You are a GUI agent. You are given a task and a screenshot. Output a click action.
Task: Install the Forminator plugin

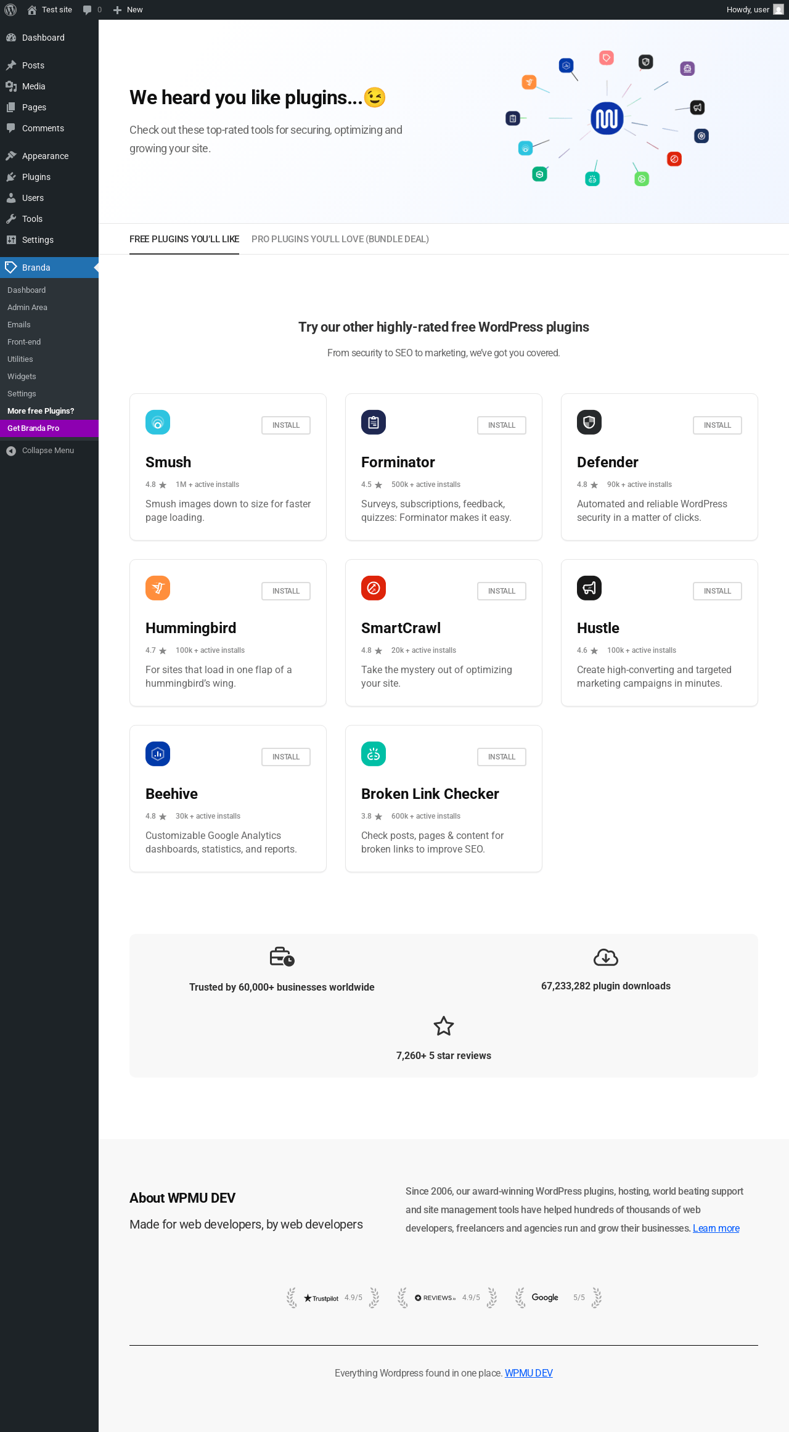point(502,425)
